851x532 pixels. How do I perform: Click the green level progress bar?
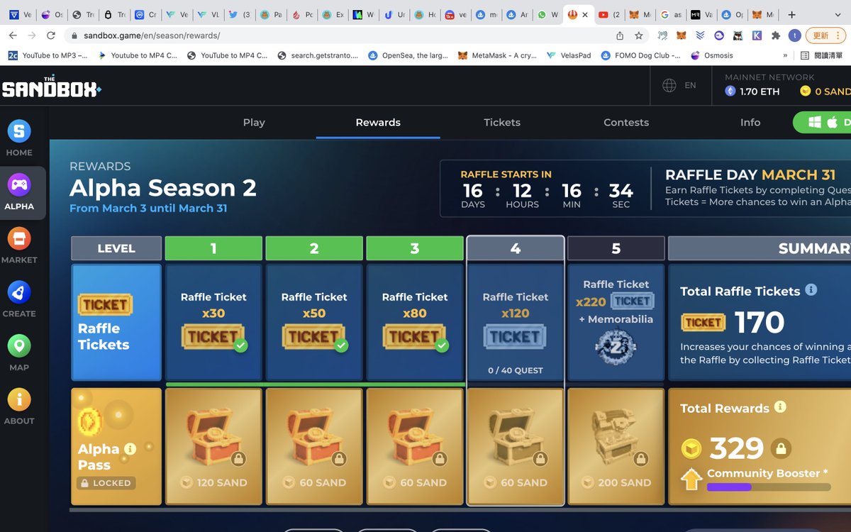(x=315, y=384)
